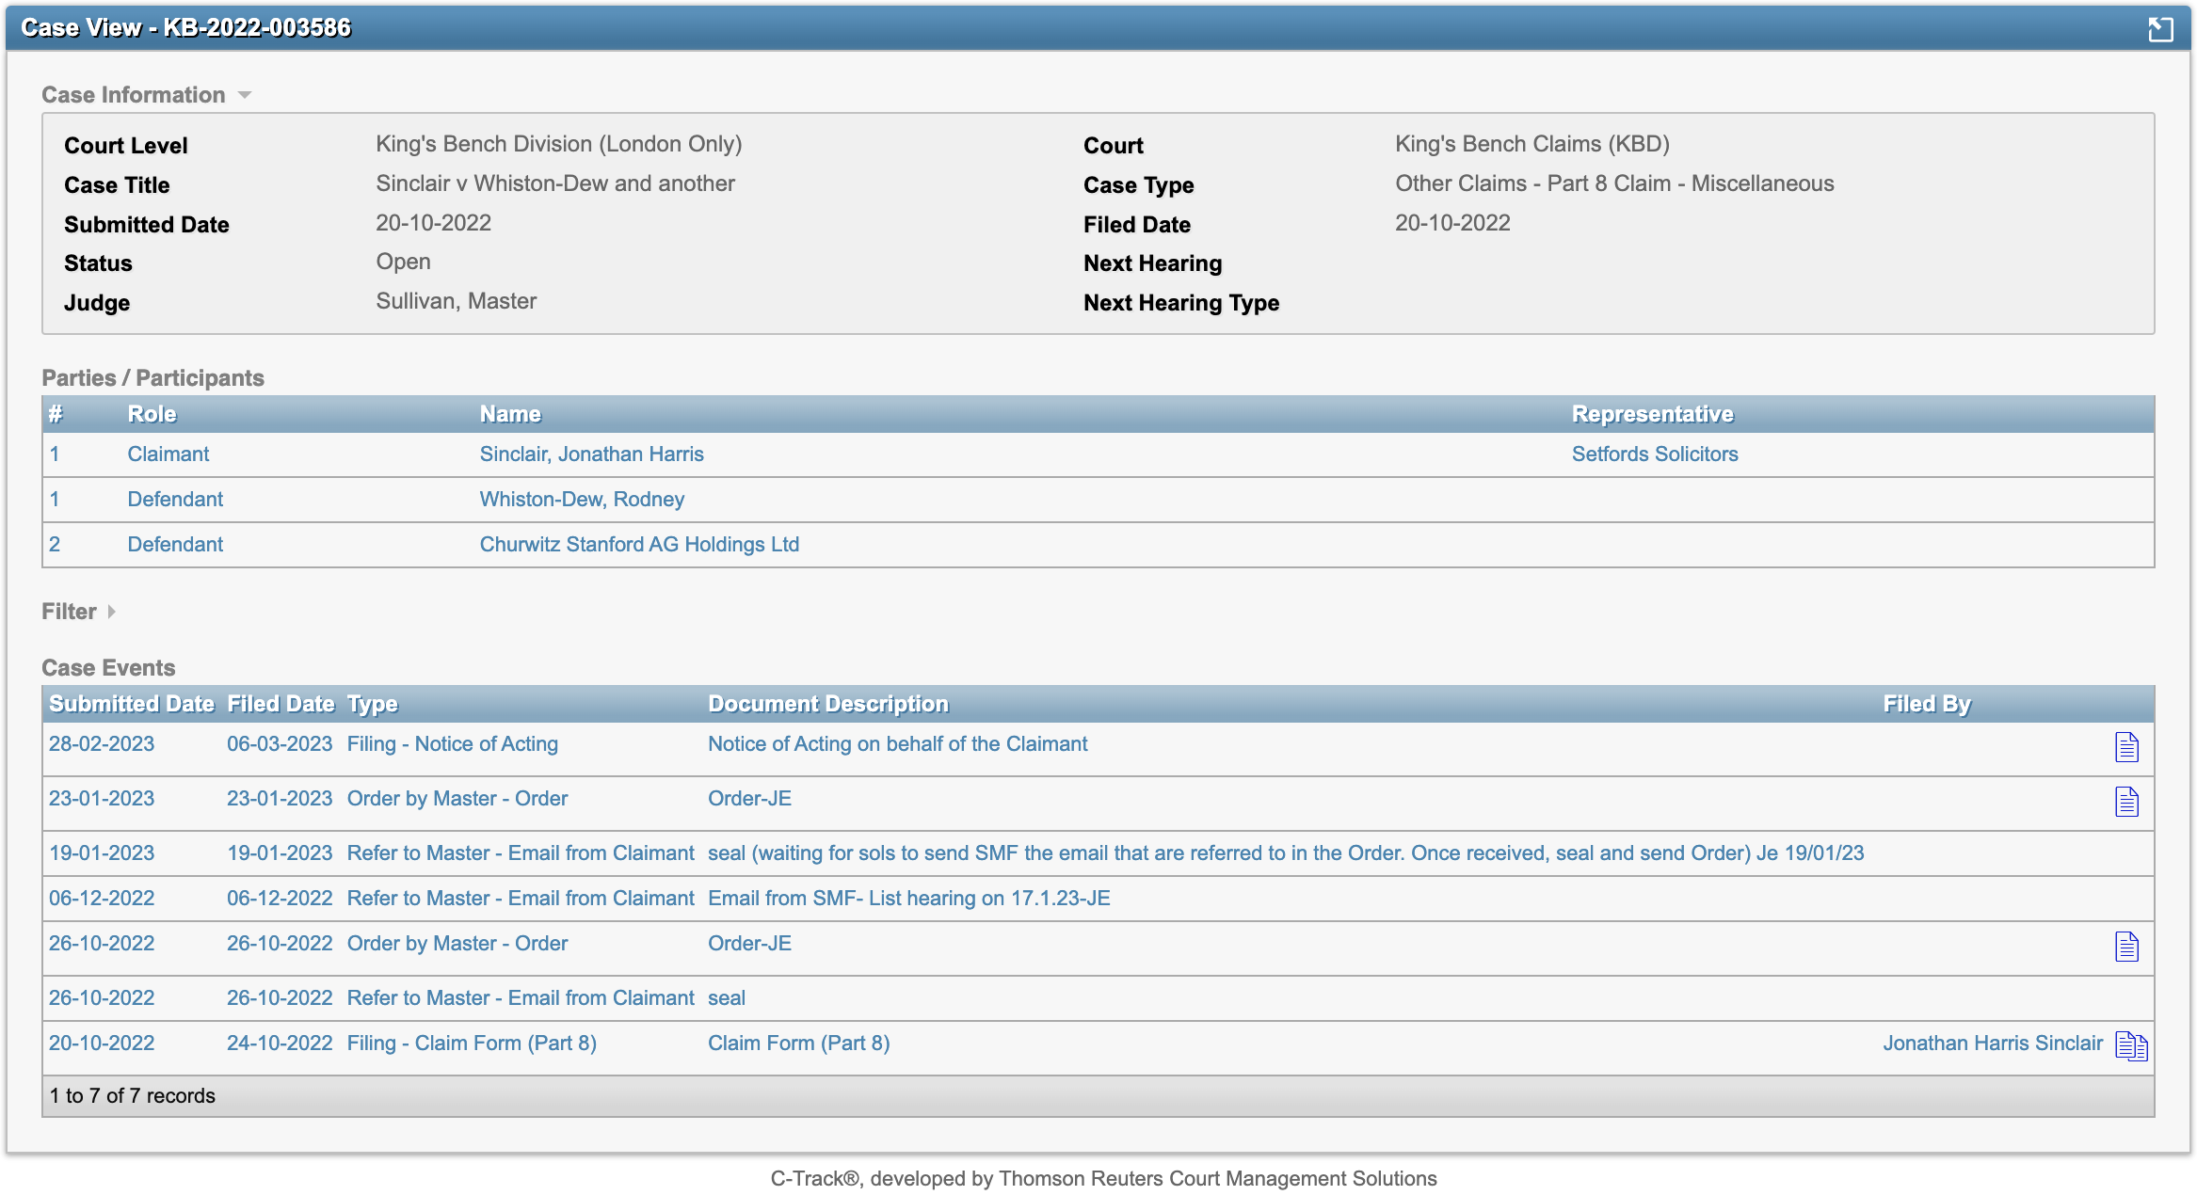
Task: Click Jonathan Harris Sinclair in Filed By
Action: click(x=1992, y=1043)
